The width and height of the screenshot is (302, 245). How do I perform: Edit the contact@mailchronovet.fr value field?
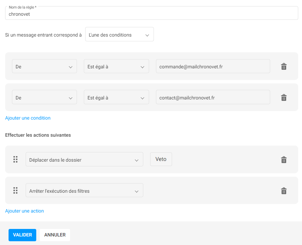click(213, 97)
